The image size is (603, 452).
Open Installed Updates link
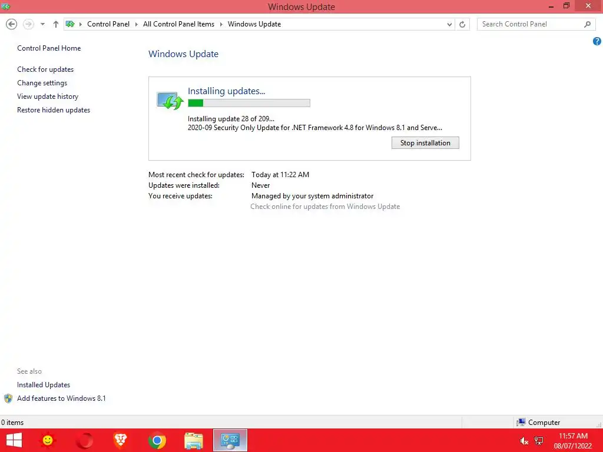[x=44, y=385]
